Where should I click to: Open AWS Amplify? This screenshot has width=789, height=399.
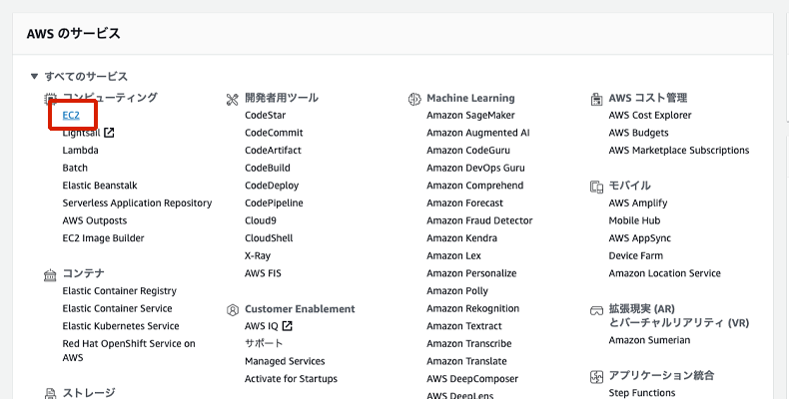point(638,203)
